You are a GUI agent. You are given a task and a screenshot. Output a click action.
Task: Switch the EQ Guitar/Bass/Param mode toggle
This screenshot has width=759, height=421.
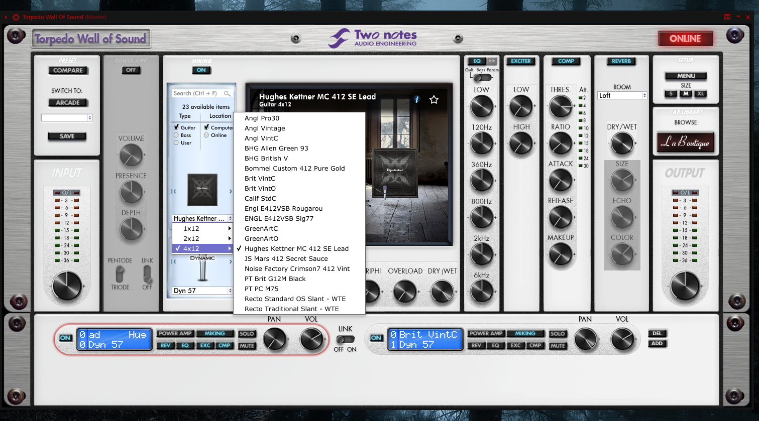(x=482, y=77)
